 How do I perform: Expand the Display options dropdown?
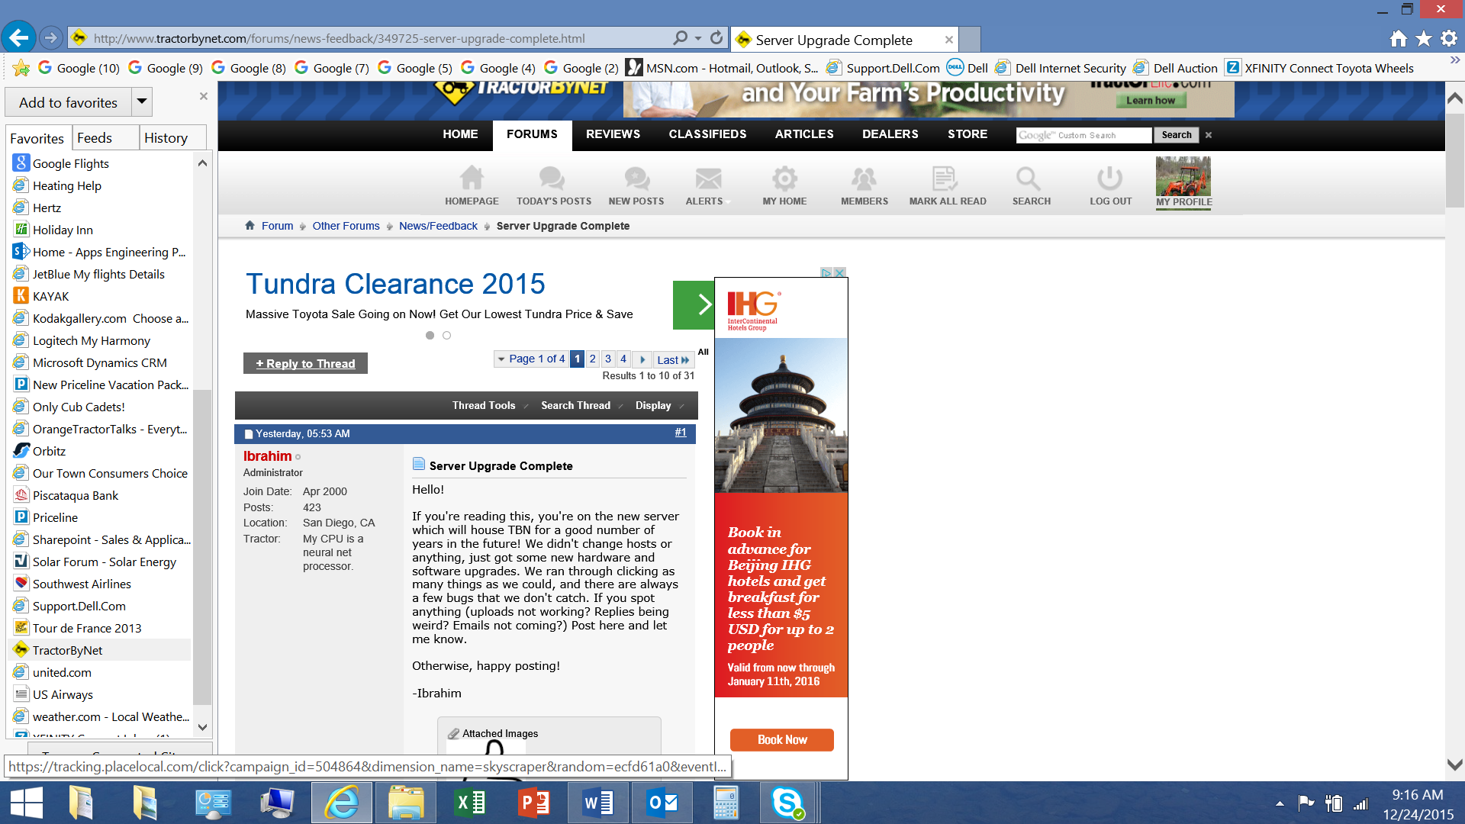point(654,406)
